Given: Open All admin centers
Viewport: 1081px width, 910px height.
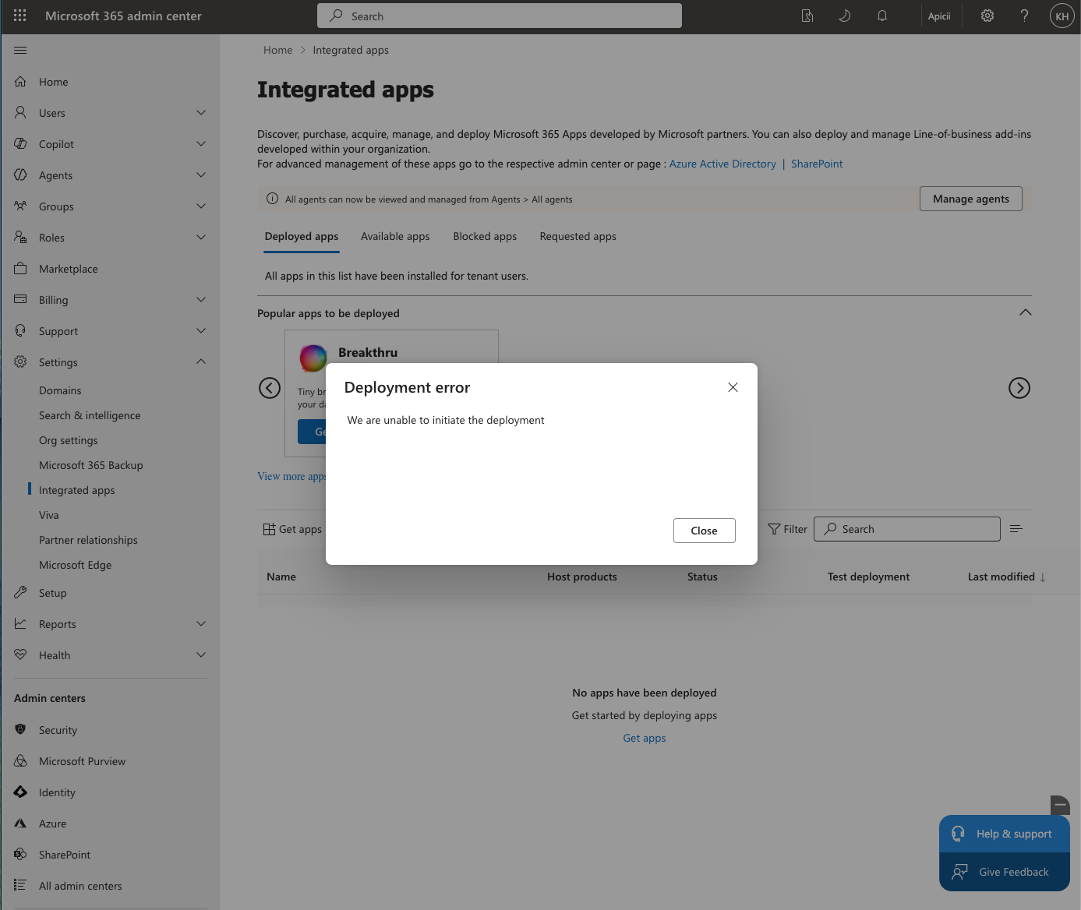Looking at the screenshot, I should pyautogui.click(x=111, y=886).
